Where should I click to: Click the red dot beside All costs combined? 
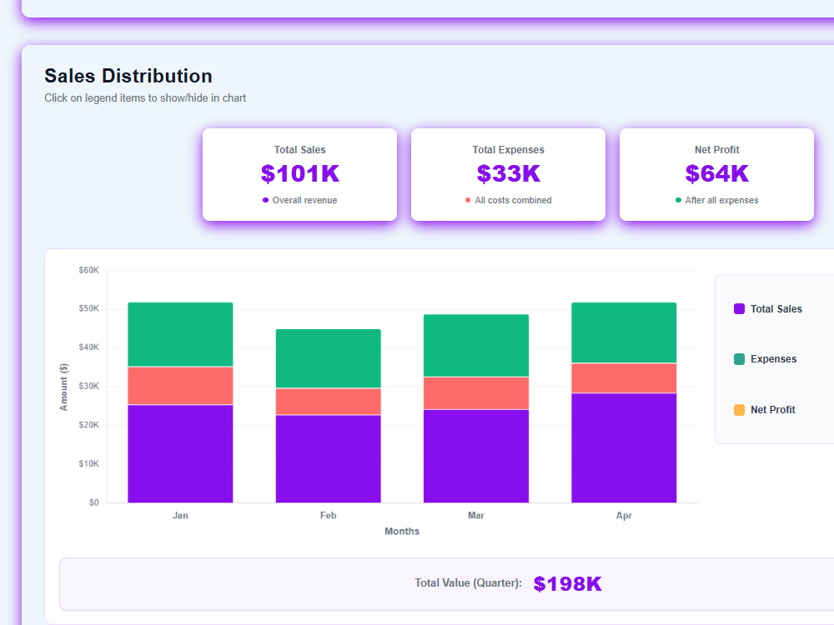coord(468,200)
